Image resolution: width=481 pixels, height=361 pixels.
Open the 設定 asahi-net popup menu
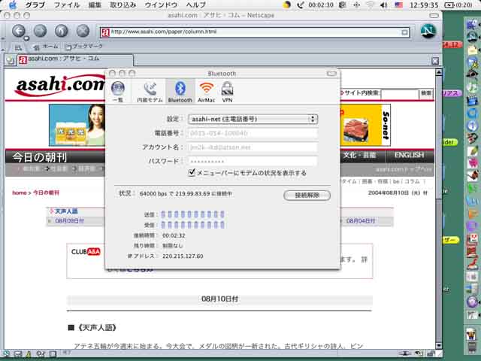point(253,119)
